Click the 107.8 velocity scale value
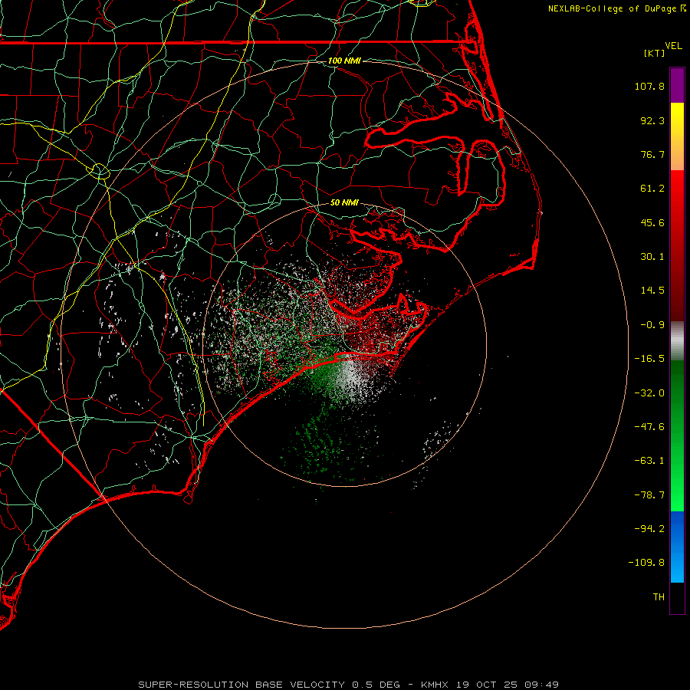Screen dimensions: 690x690 click(x=649, y=86)
